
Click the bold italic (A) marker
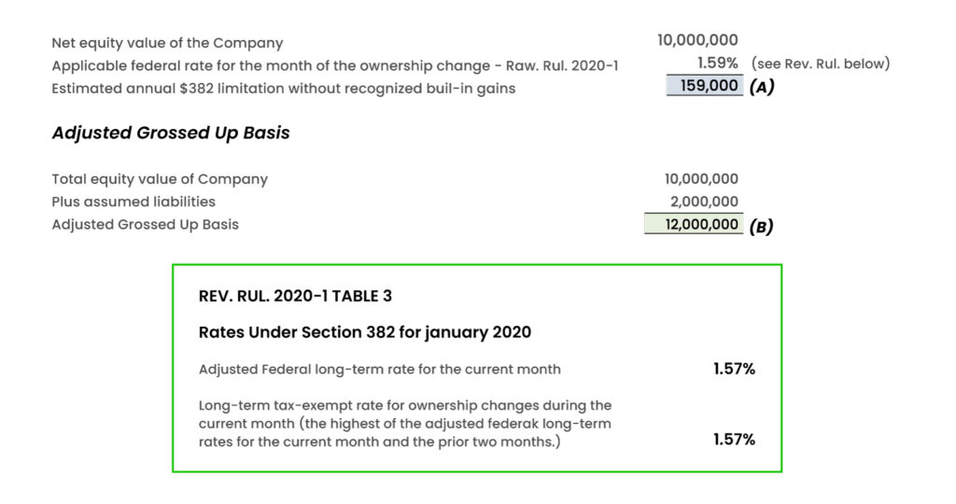pos(762,88)
